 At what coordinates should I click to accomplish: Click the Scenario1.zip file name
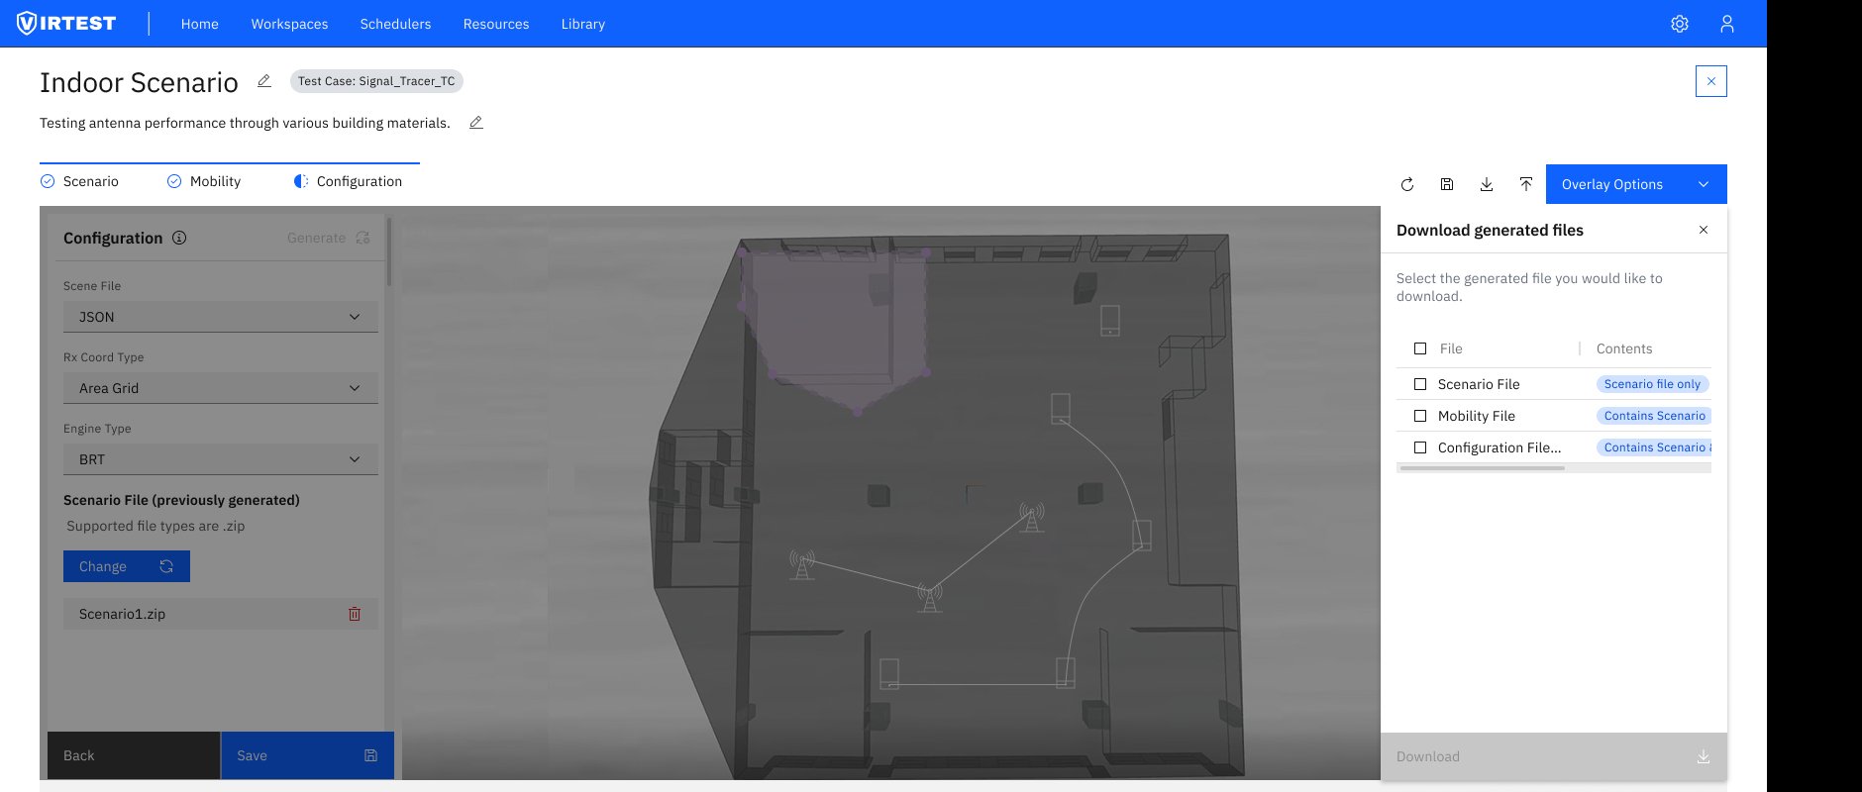coord(123,614)
